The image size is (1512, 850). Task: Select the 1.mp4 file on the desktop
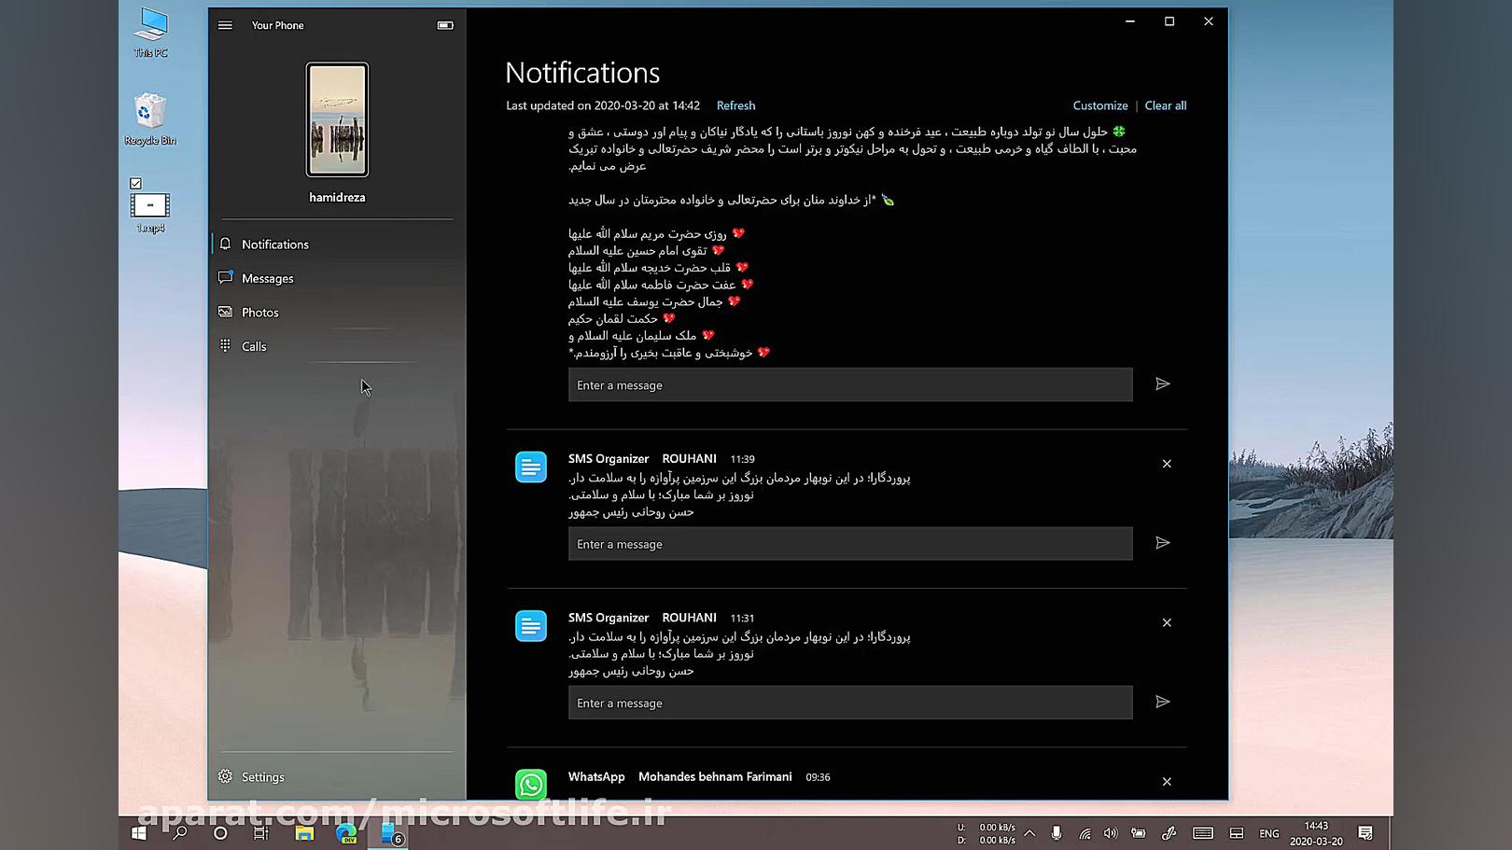point(150,212)
